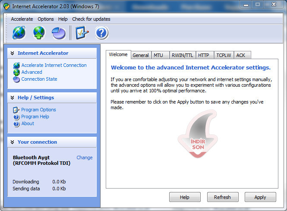The width and height of the screenshot is (287, 211).
Task: Click the Change connection link
Action: coord(85,158)
